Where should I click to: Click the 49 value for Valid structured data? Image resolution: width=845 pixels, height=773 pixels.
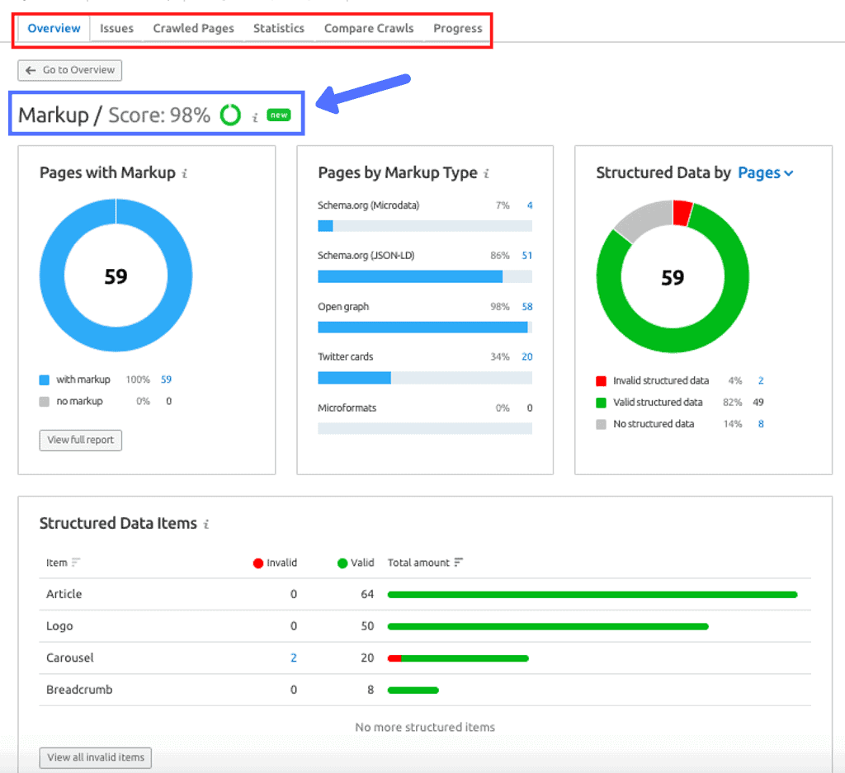click(x=758, y=403)
